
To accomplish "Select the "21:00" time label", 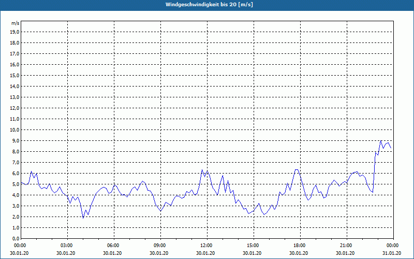I will coord(346,246).
